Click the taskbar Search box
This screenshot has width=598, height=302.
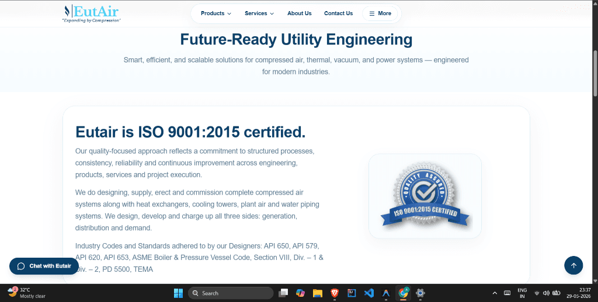(x=231, y=293)
